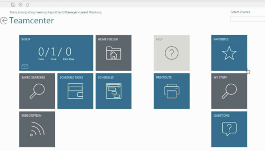265x151 pixels.
Task: Click the back arrow beside Teamcenter
Action: pyautogui.click(x=4, y=21)
